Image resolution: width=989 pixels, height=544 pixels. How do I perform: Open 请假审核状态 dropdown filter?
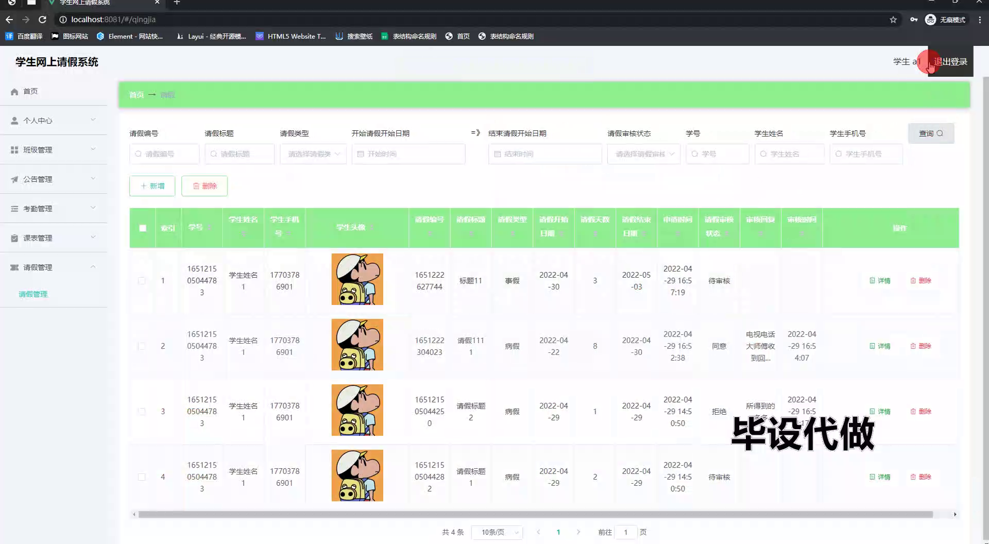tap(644, 154)
